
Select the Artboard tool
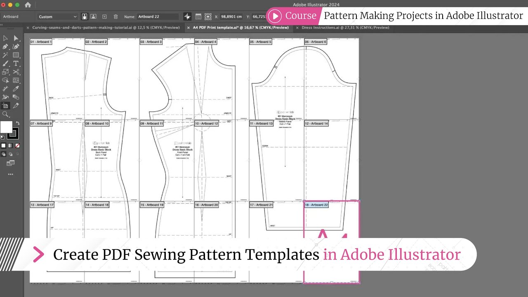(5, 106)
